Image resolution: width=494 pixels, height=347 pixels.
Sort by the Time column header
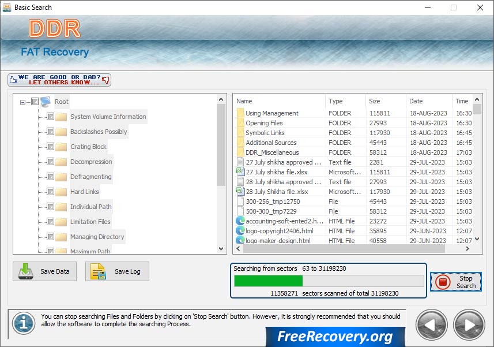click(462, 101)
